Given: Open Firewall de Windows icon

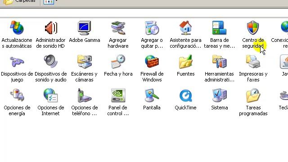Looking at the screenshot, I should [x=152, y=62].
